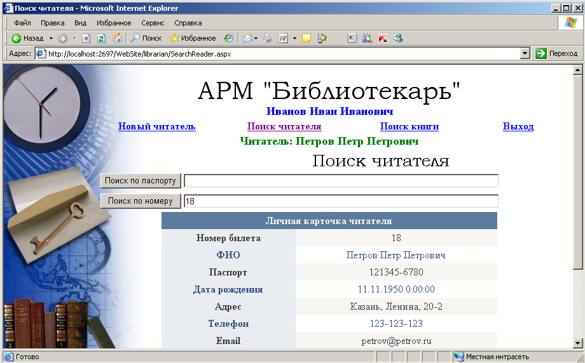Open the Справка menu
The width and height of the screenshot is (585, 363).
pyautogui.click(x=188, y=23)
